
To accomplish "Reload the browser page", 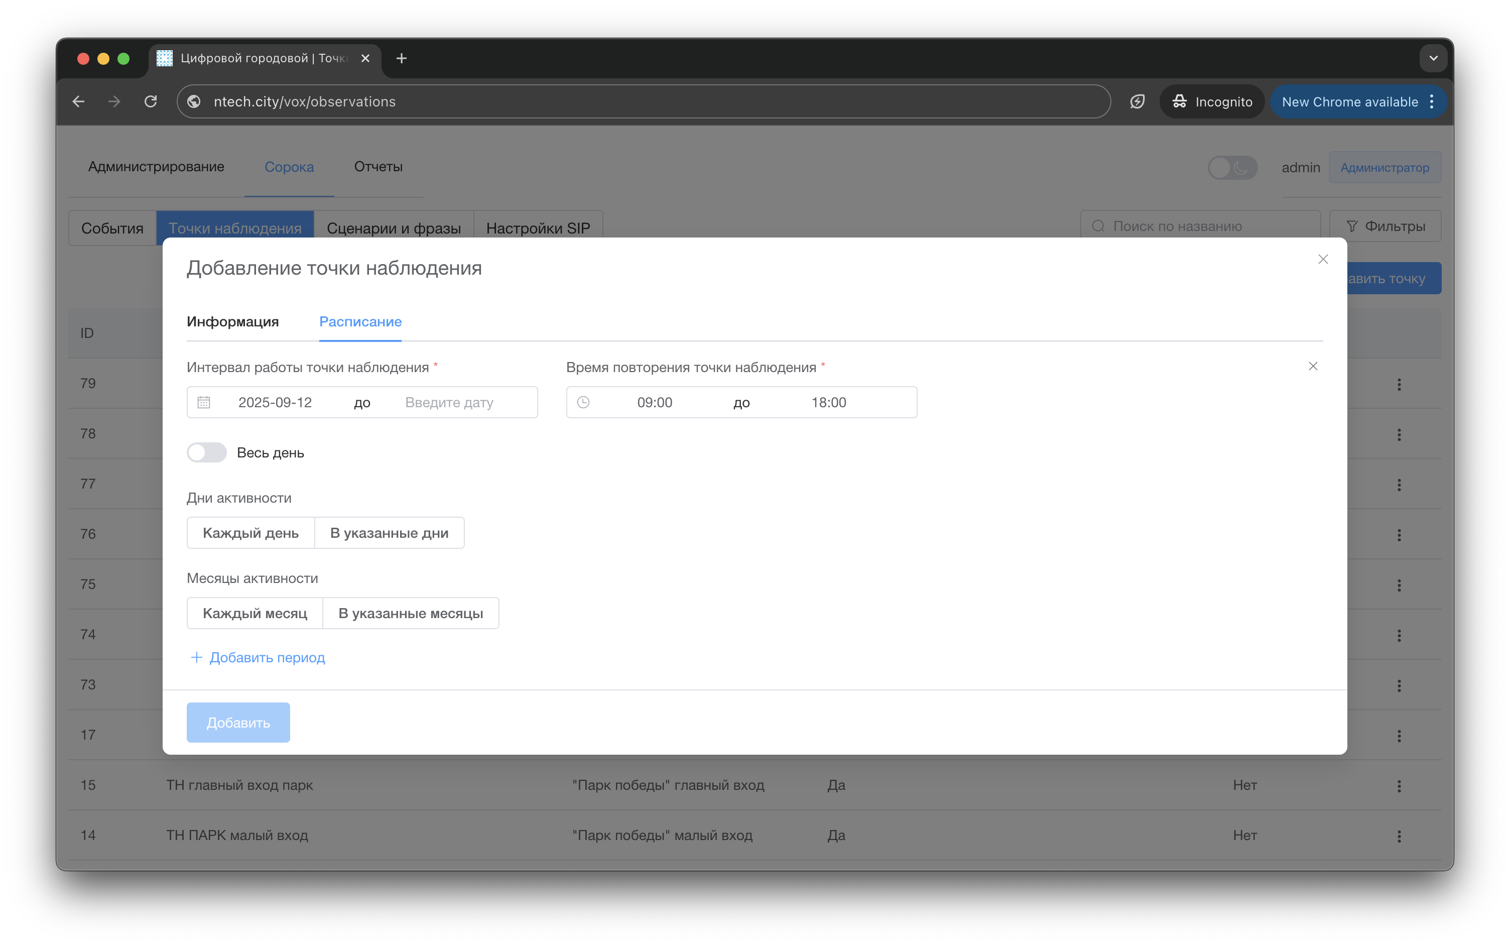I will tap(151, 101).
